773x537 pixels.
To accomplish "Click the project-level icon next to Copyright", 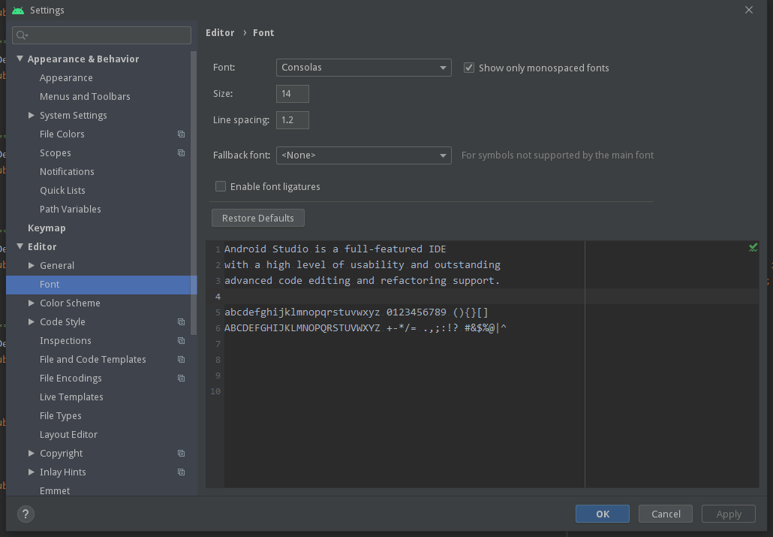I will pyautogui.click(x=181, y=453).
